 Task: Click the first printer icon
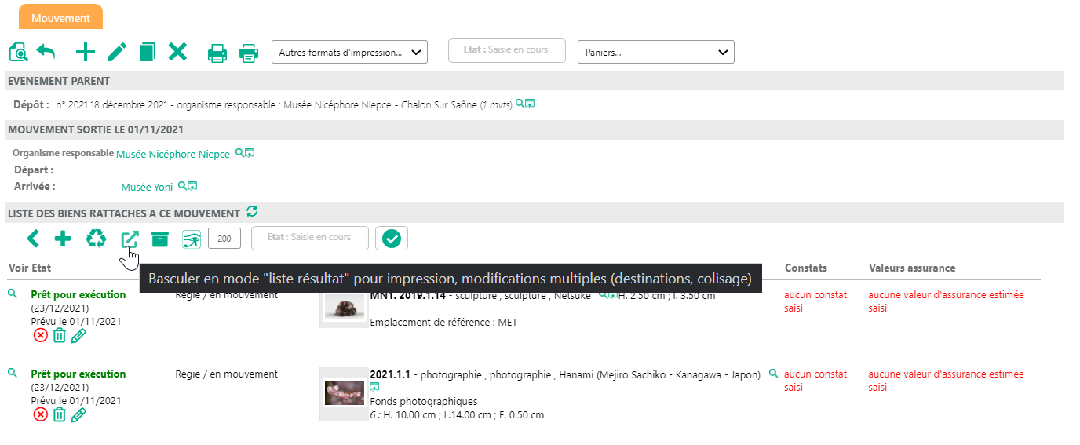click(217, 53)
